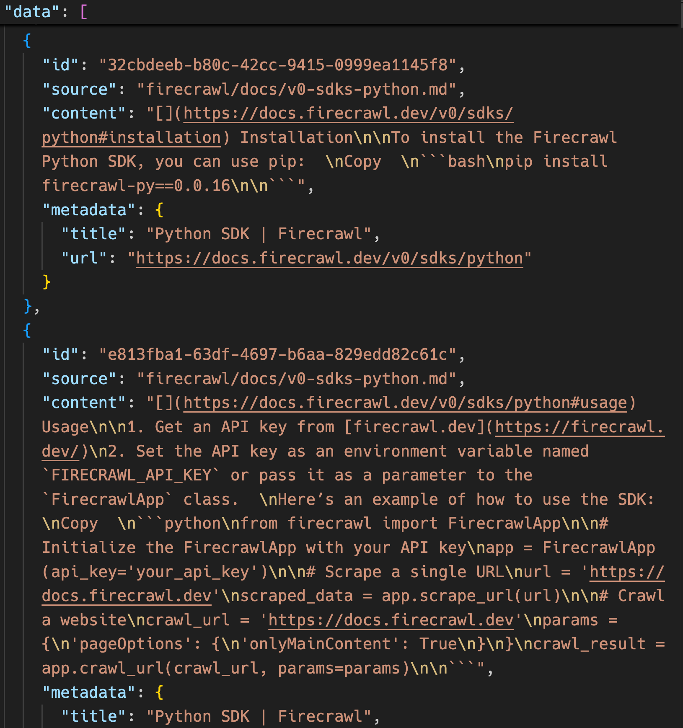Open the https://firecrawl.dev/ homepage link
Image resolution: width=683 pixels, height=728 pixels.
coord(579,427)
